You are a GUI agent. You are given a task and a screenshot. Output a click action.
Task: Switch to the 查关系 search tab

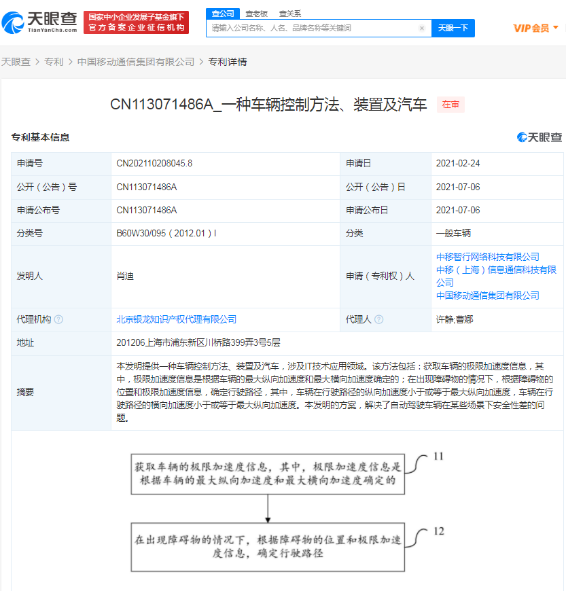[x=290, y=14]
